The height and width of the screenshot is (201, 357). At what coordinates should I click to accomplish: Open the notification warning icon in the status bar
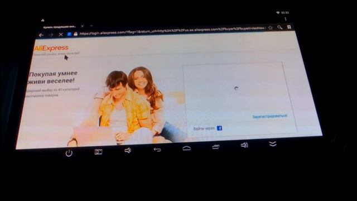pyautogui.click(x=42, y=20)
